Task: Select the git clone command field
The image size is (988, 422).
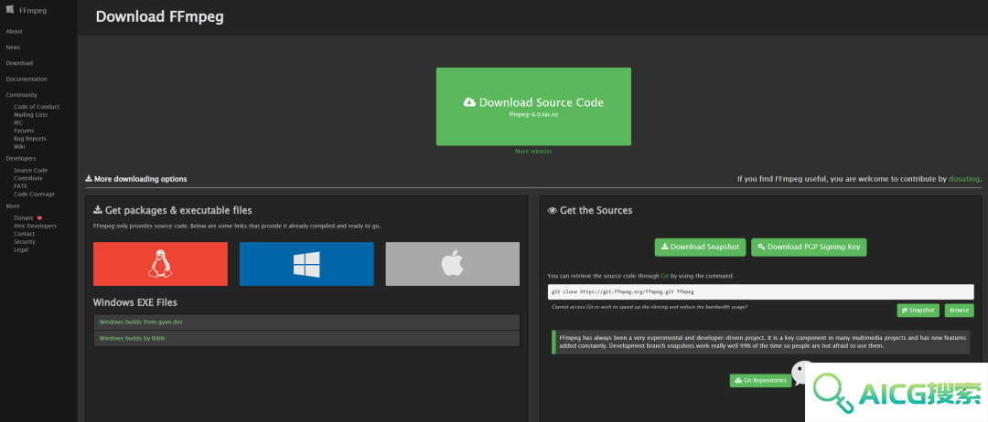Action: point(760,291)
